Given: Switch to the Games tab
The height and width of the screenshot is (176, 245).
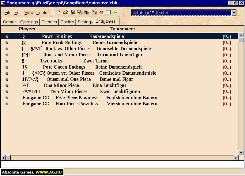Looking at the screenshot, I should [x=10, y=22].
